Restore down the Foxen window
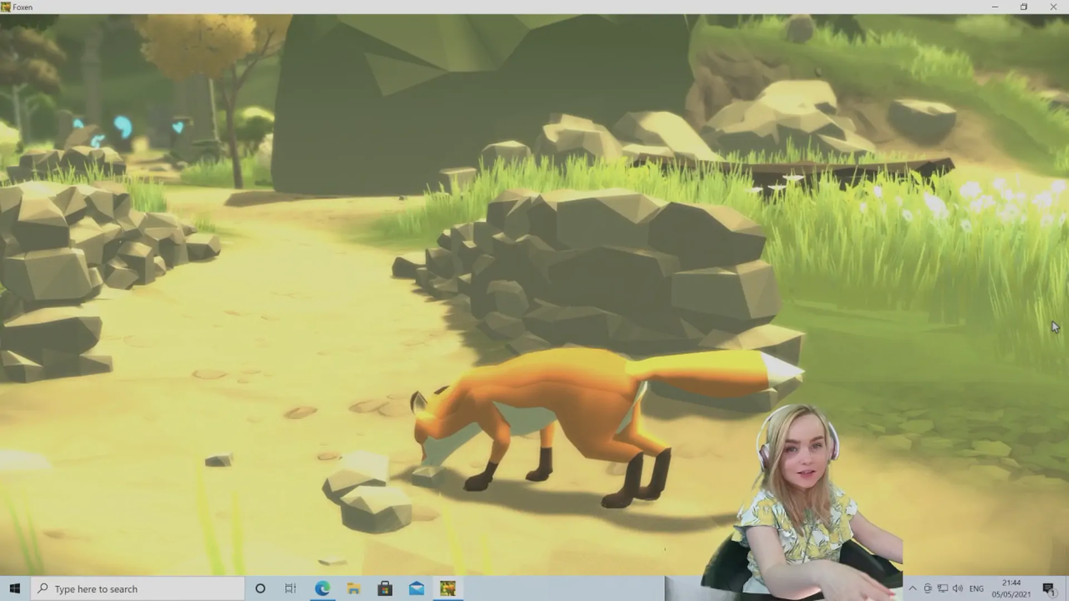1069x601 pixels. click(1024, 7)
